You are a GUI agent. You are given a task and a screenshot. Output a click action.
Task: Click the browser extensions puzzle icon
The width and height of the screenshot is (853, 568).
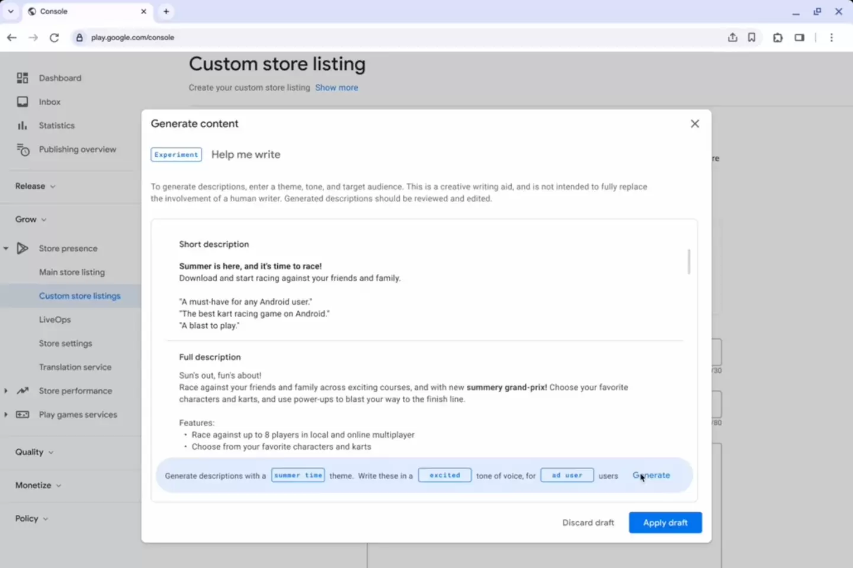click(778, 37)
